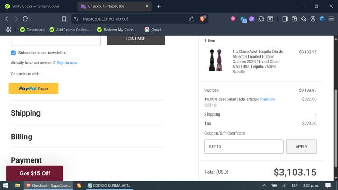The width and height of the screenshot is (338, 190).
Task: Click the address bar URL napacabs.com/checkout
Action: (x=106, y=19)
